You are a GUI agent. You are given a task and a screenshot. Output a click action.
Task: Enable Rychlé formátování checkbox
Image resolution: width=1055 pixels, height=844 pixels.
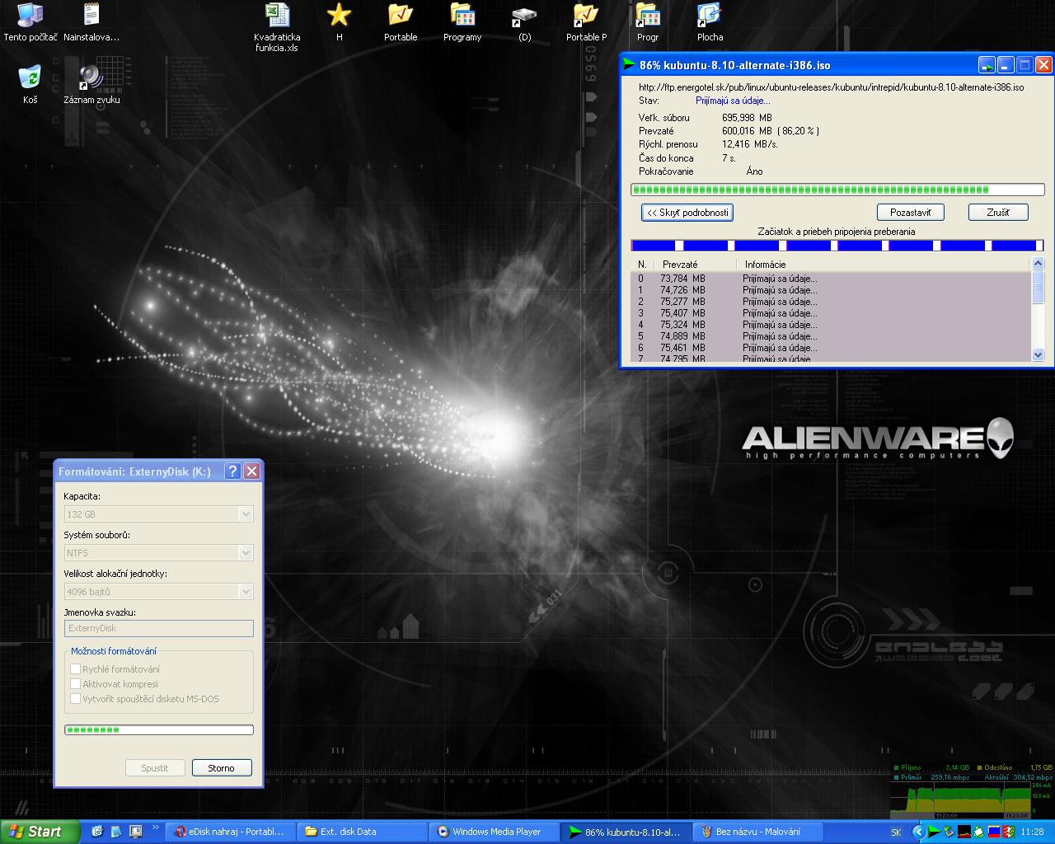click(76, 669)
